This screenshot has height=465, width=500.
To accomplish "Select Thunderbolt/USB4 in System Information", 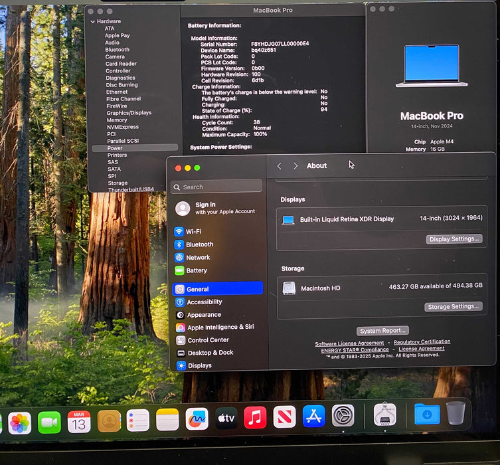I will tap(131, 190).
